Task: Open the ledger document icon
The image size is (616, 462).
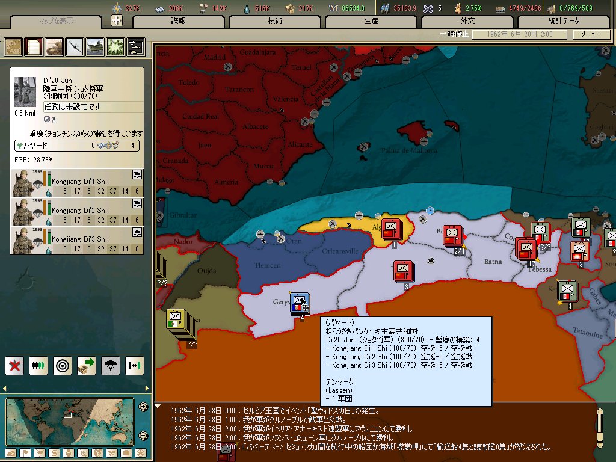Action: pyautogui.click(x=34, y=47)
